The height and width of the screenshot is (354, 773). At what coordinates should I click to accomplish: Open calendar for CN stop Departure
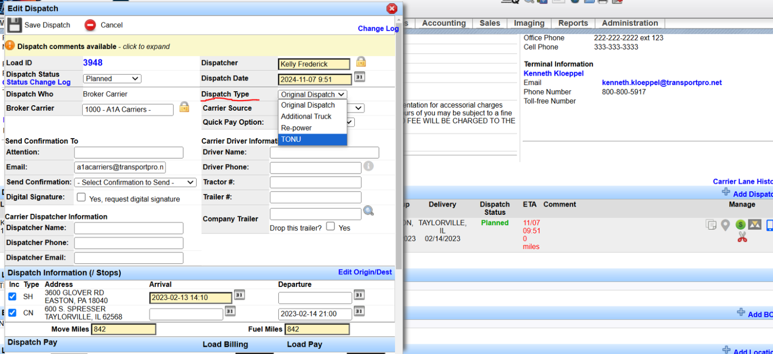(x=359, y=311)
